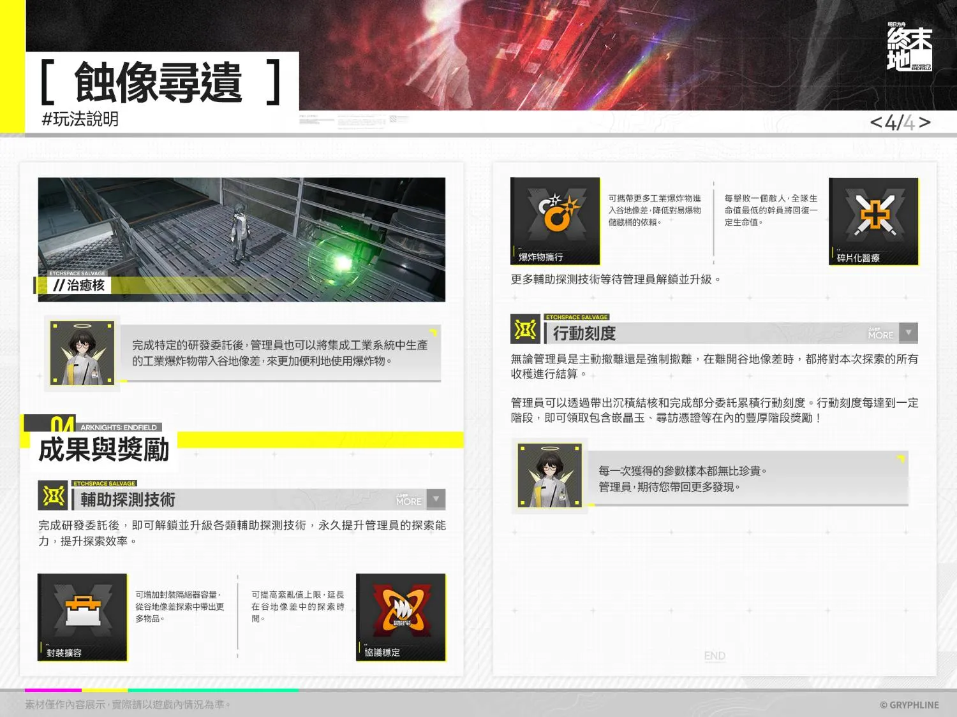Click MORE on the 行動刻度 header
This screenshot has height=717, width=957.
[x=880, y=334]
